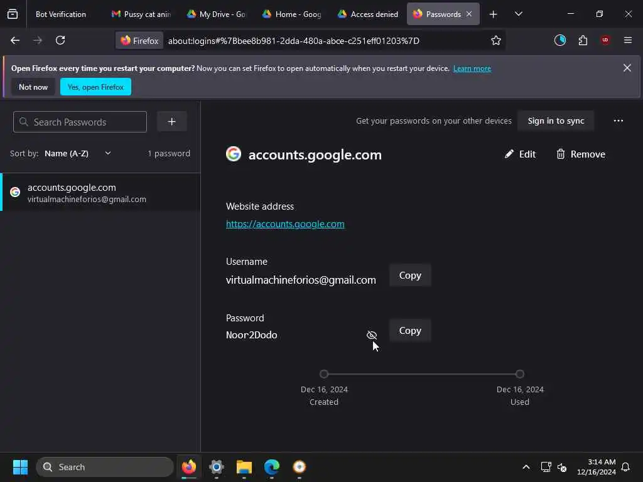The width and height of the screenshot is (643, 482).
Task: Open the notifications bell icon
Action: (625, 467)
